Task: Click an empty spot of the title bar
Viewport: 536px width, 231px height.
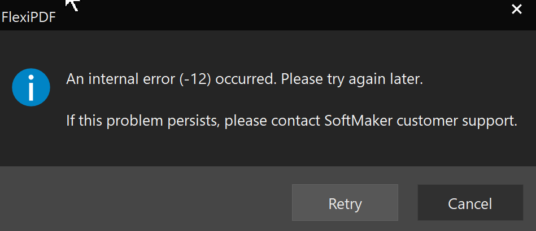Action: pyautogui.click(x=273, y=15)
